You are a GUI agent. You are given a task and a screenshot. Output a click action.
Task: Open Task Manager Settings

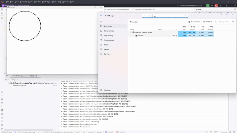point(113,90)
